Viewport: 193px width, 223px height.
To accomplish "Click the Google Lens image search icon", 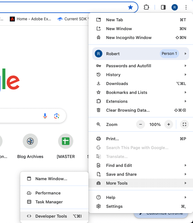I will click(x=57, y=116).
